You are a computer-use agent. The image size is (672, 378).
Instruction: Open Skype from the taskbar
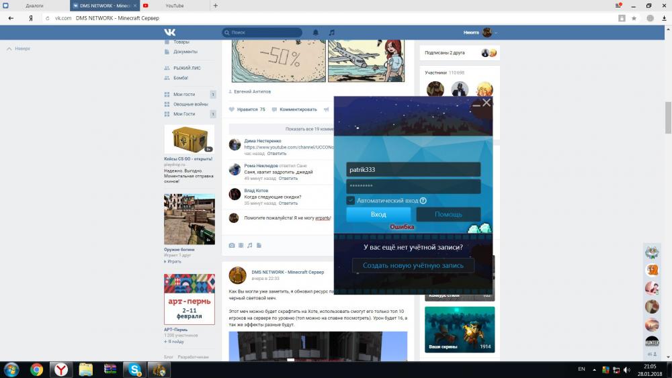pos(134,369)
